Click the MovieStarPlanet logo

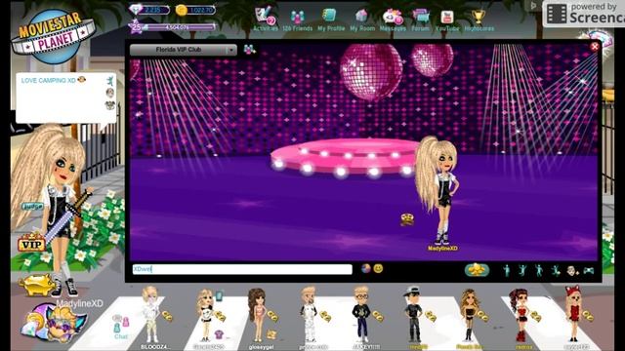click(x=54, y=37)
